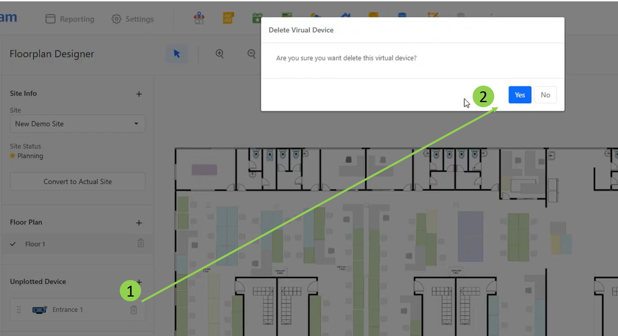Add an unplotted device via plus icon
618x336 pixels.
tap(139, 281)
